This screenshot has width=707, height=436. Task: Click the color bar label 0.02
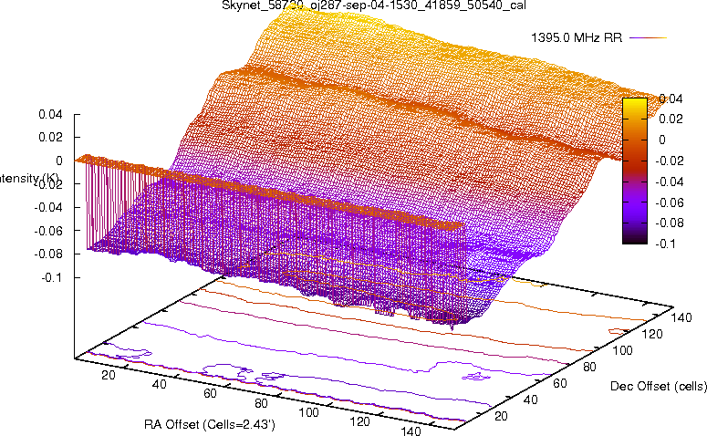coord(671,119)
